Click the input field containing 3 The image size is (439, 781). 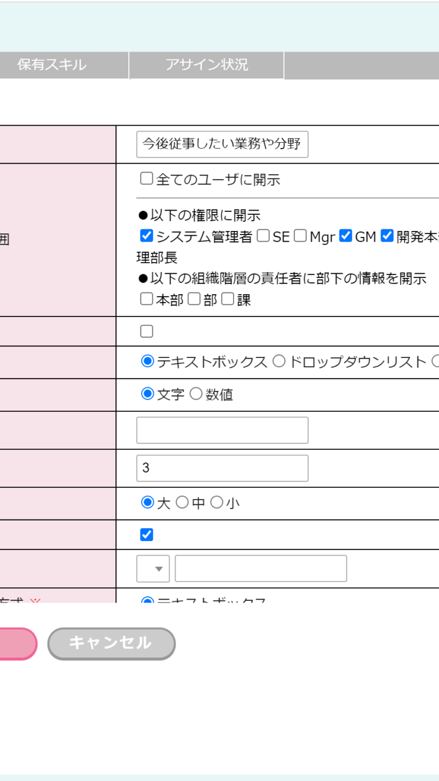(222, 468)
